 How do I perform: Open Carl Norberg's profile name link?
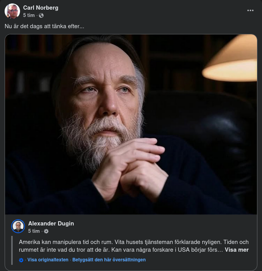click(40, 8)
